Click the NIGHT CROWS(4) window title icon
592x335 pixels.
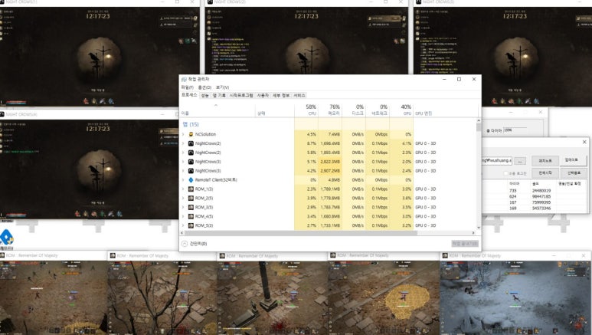(x=2, y=114)
